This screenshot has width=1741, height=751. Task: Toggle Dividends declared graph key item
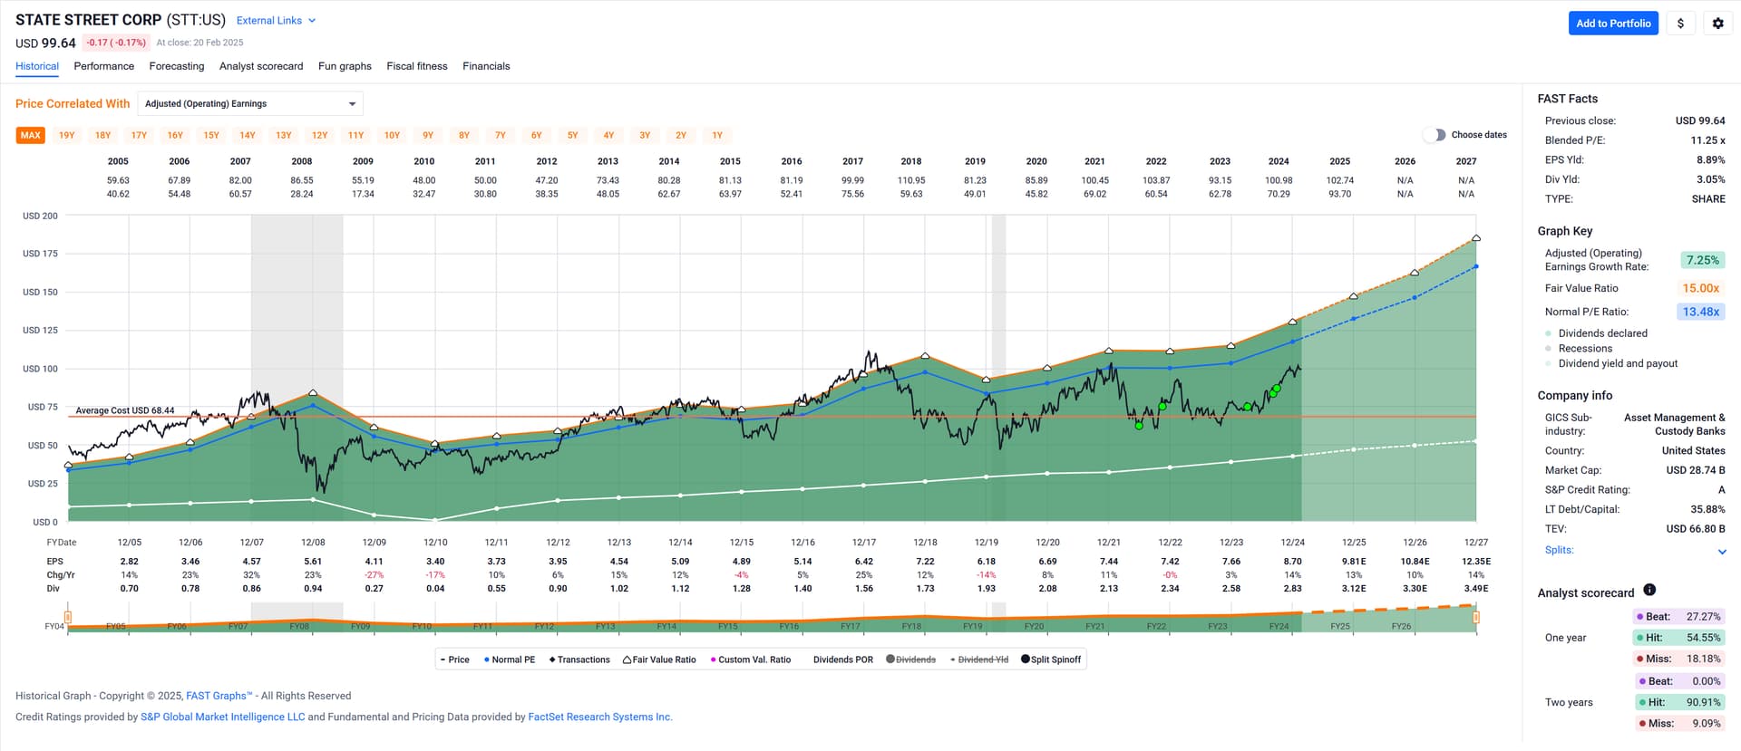point(1596,333)
